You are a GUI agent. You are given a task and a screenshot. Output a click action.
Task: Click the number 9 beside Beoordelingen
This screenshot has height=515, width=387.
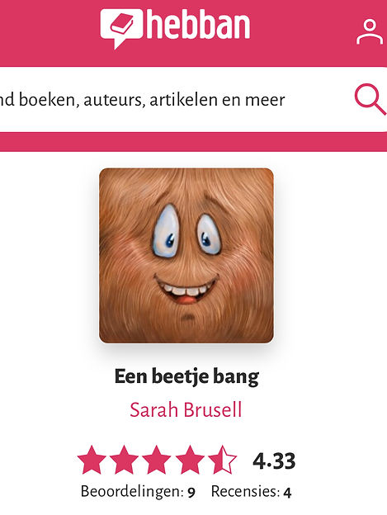[x=191, y=493]
